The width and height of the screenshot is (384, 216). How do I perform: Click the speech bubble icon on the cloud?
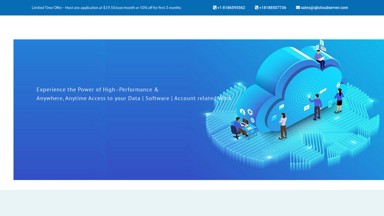(323, 91)
